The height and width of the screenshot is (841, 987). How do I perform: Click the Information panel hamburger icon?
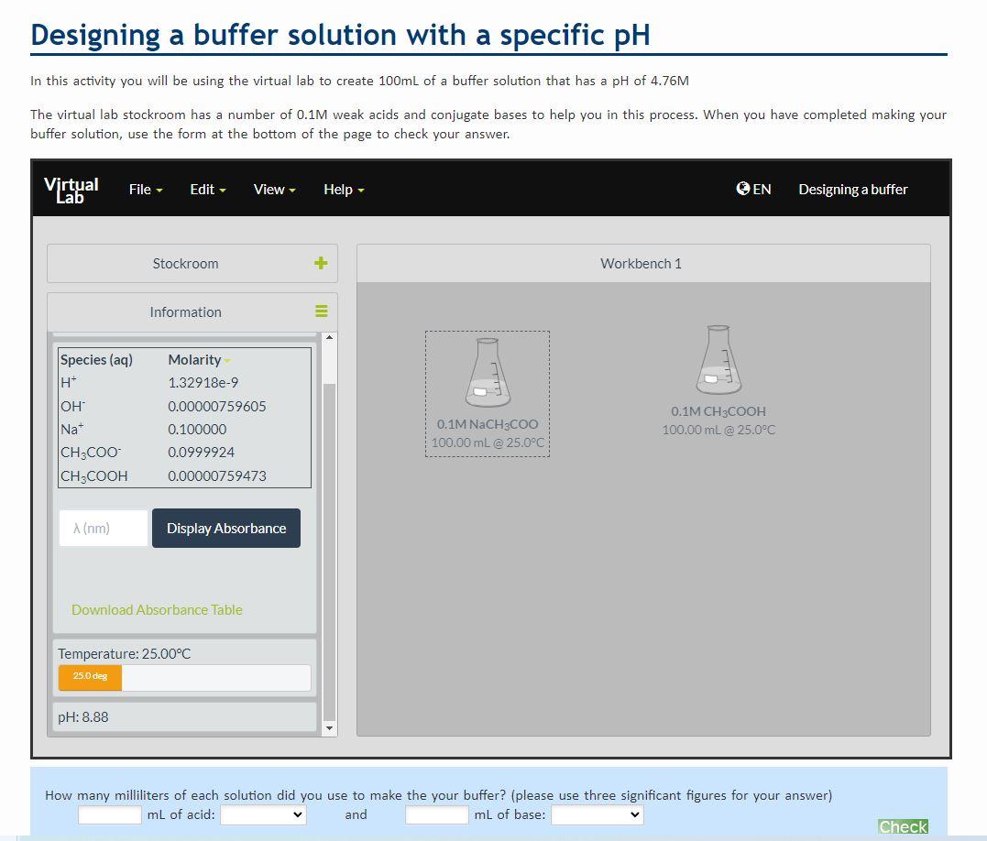pyautogui.click(x=320, y=311)
